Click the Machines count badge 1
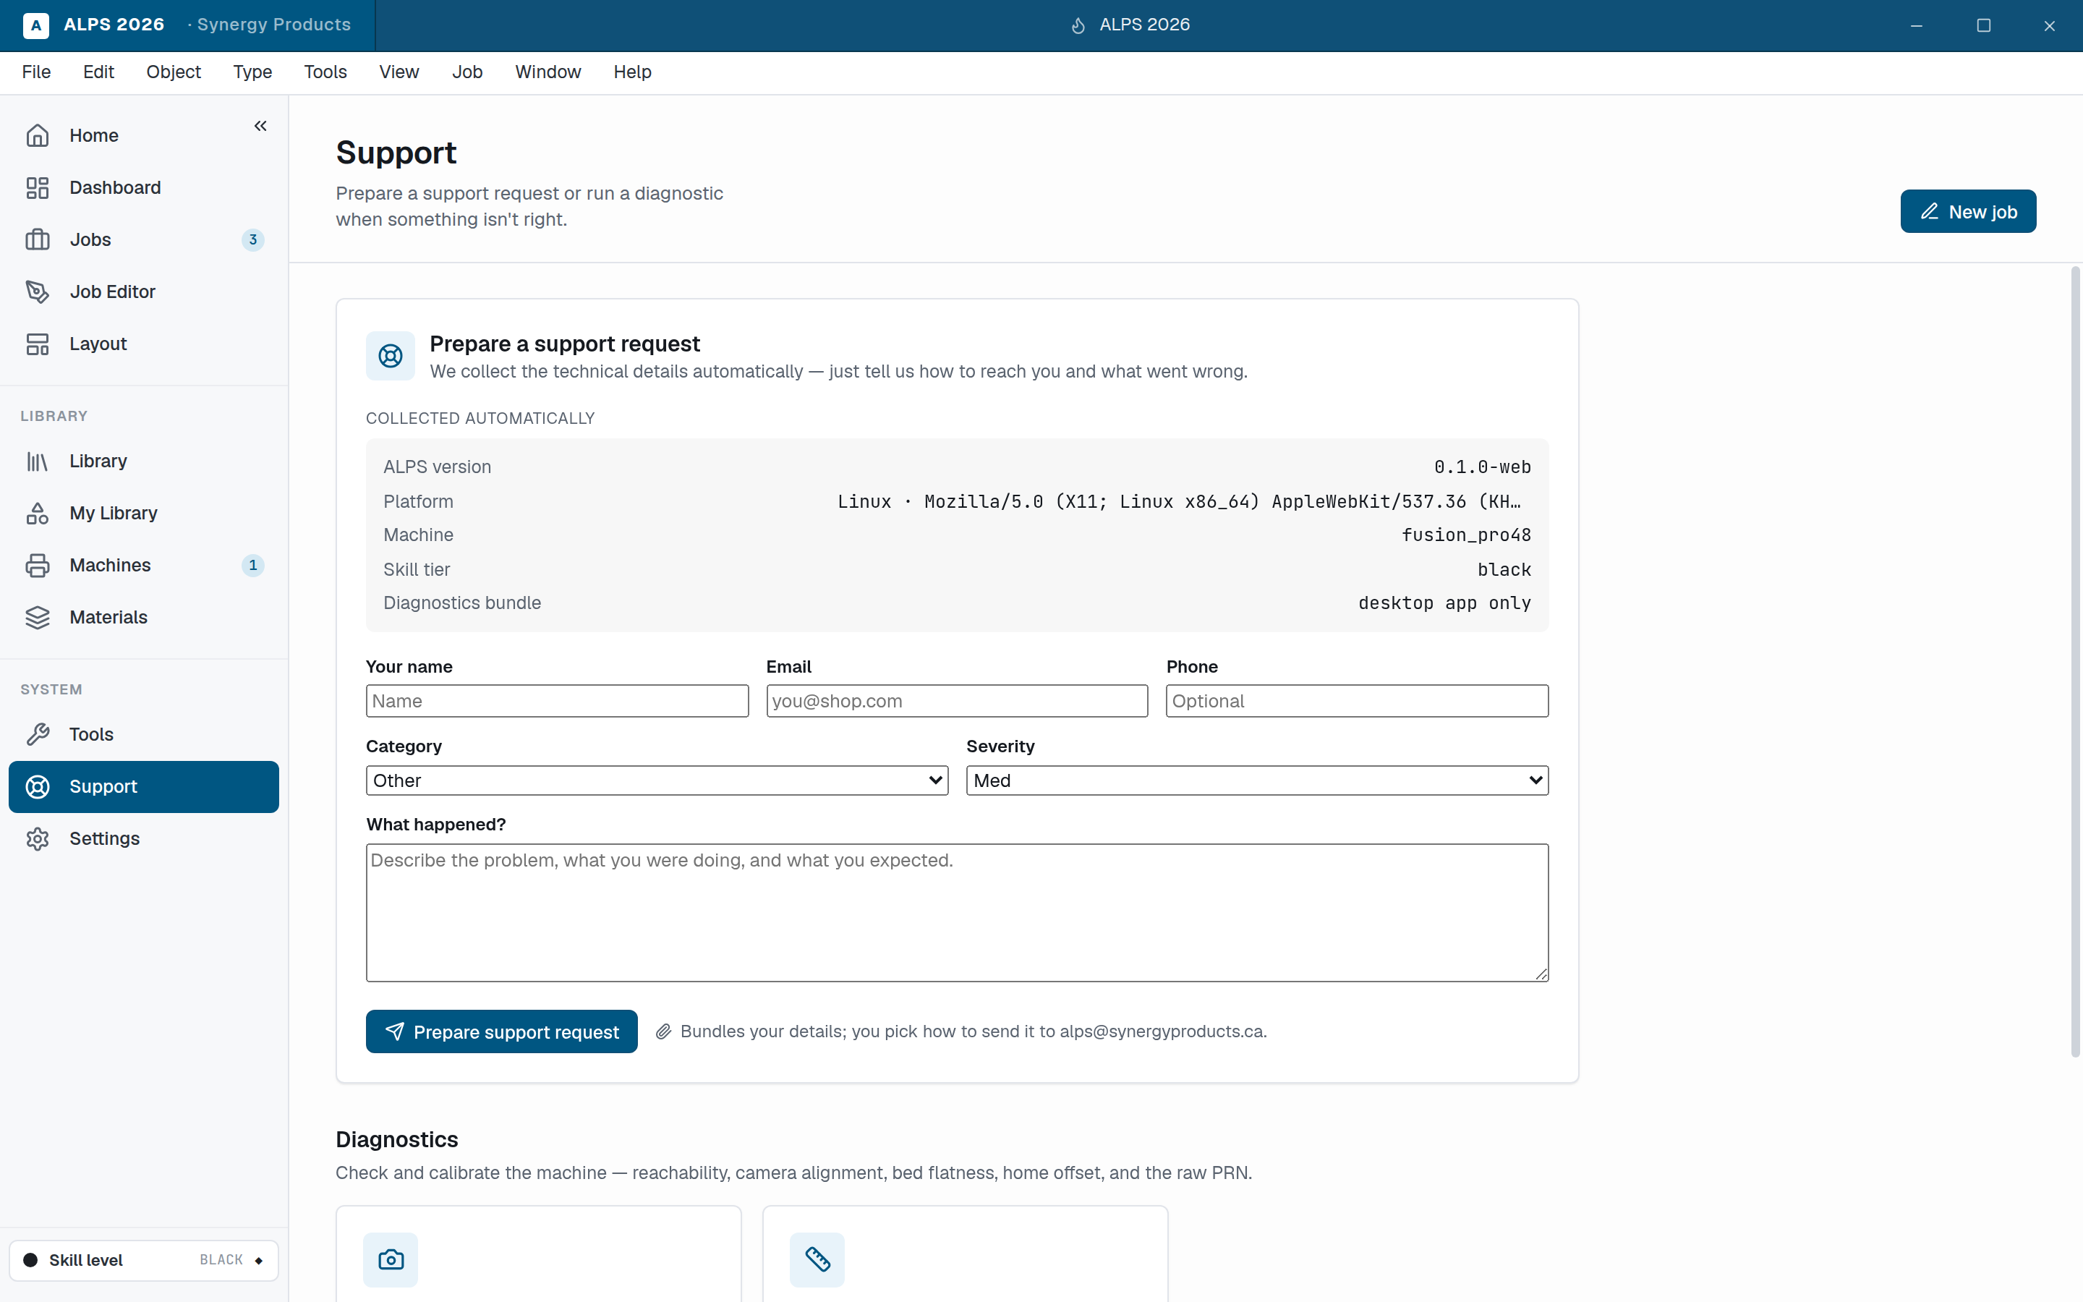This screenshot has width=2083, height=1302. [252, 566]
